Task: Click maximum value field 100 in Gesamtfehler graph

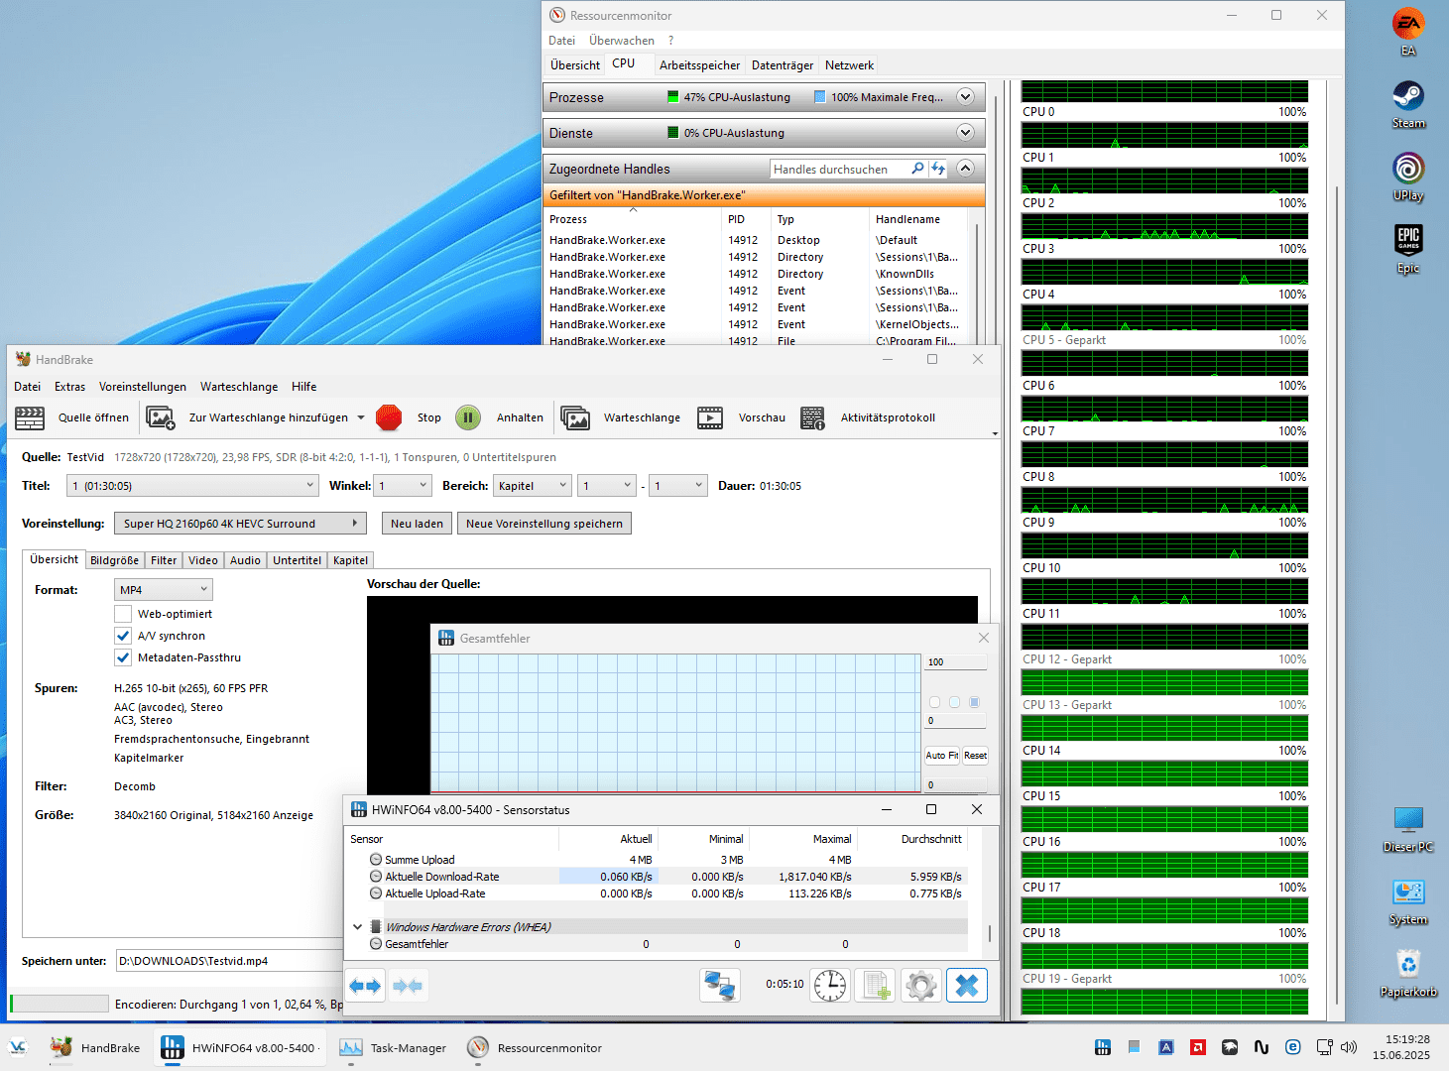Action: click(955, 662)
